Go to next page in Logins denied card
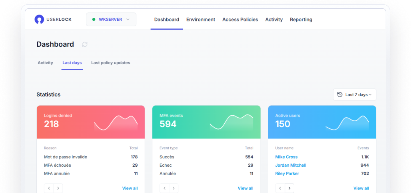This screenshot has width=411, height=193. 58,188
